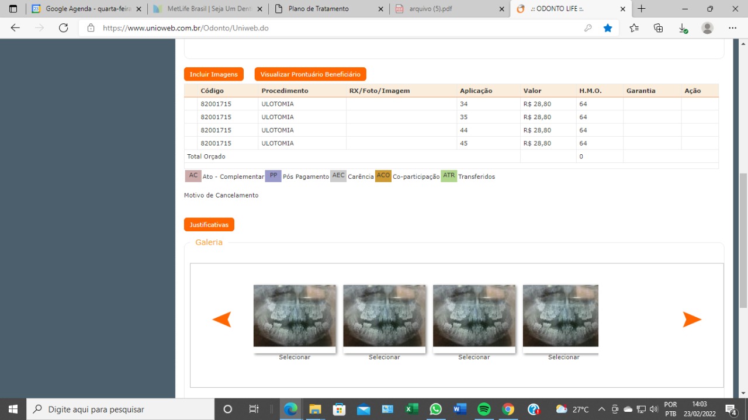The image size is (748, 420).
Task: Open the notification center icon
Action: [x=730, y=409]
